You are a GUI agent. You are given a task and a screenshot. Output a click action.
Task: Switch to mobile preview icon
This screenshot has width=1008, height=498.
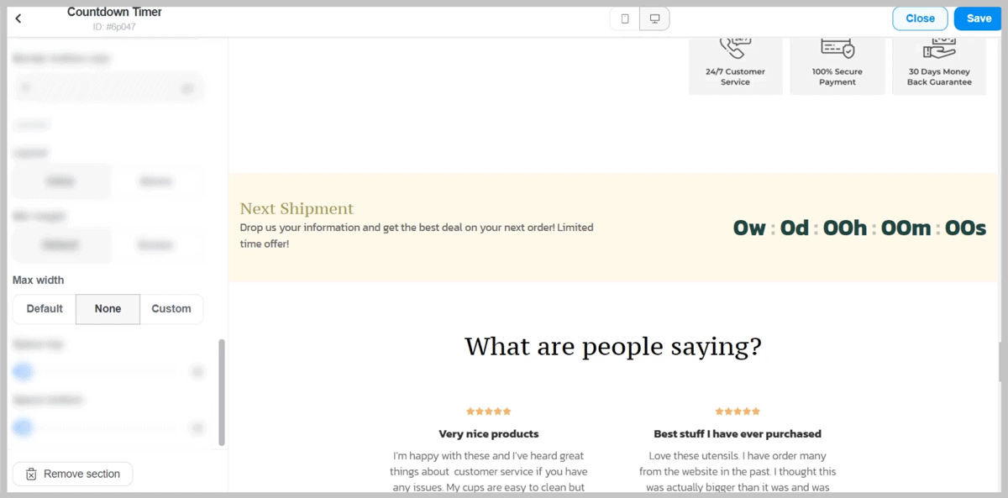(x=624, y=18)
